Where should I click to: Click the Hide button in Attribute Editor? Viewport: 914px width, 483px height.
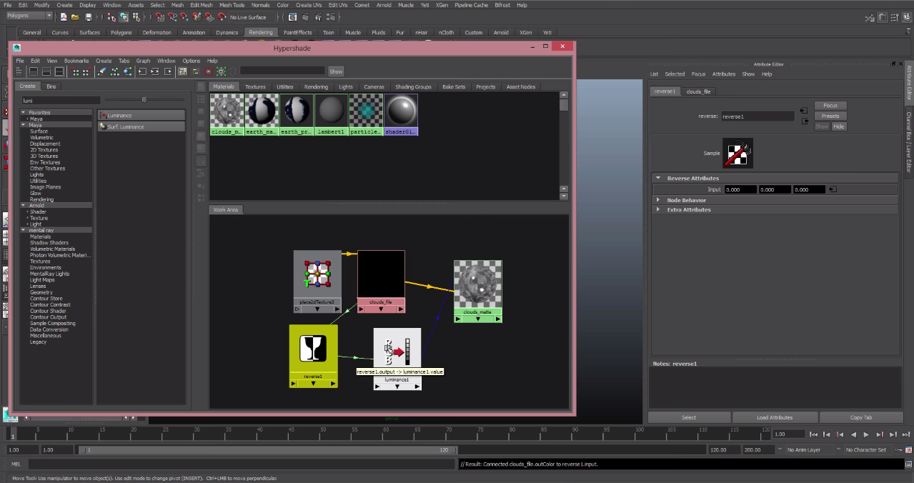pyautogui.click(x=839, y=126)
